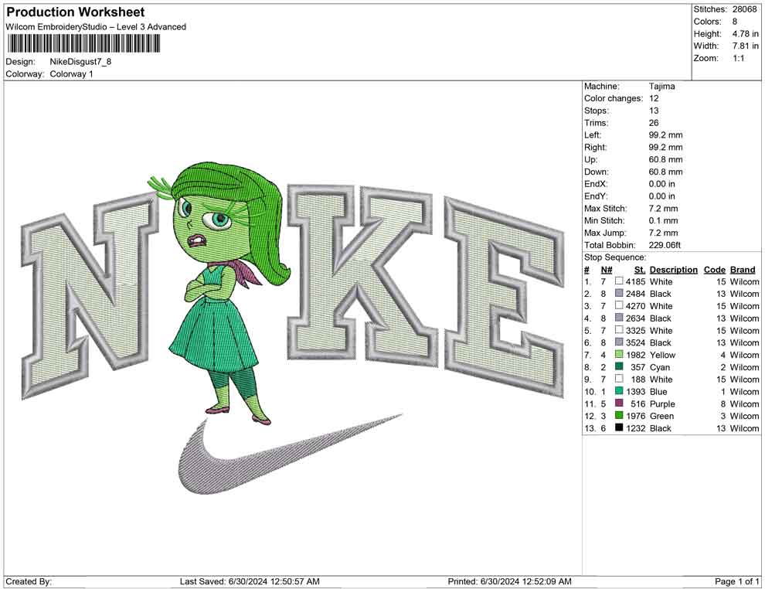Pick the green swatch for 1976 Green
Image resolution: width=765 pixels, height=589 pixels.
point(619,415)
